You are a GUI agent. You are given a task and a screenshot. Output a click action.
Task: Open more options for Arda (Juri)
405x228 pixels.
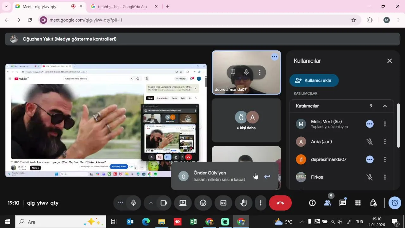pyautogui.click(x=385, y=142)
